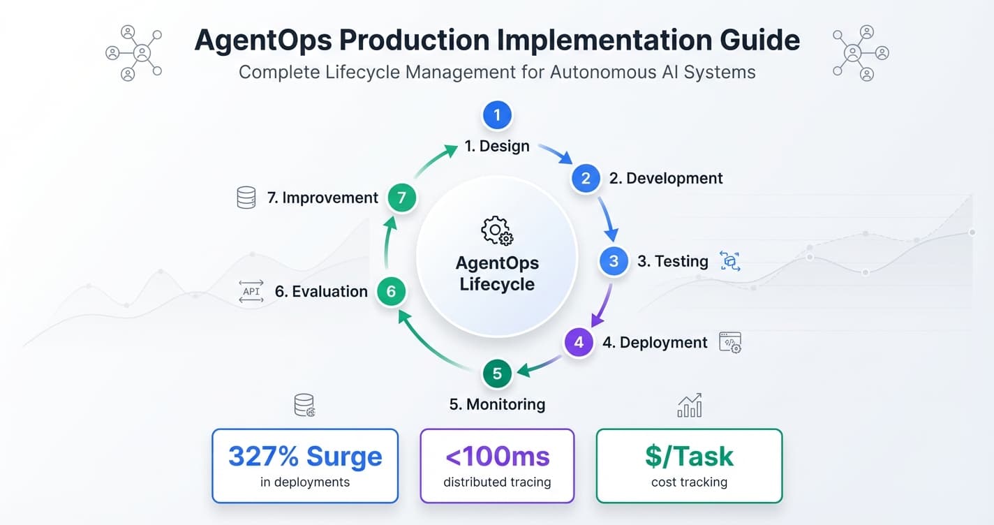
Task: Click the agent network icon in the top-left corner
Action: [134, 51]
